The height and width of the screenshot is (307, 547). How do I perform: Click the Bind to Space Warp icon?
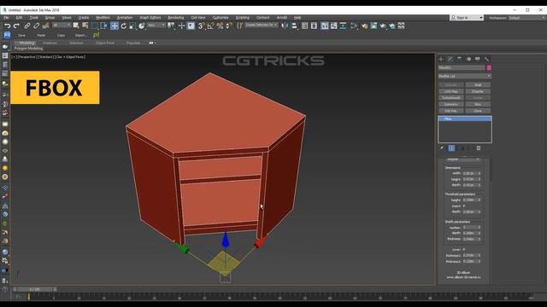pyautogui.click(x=45, y=26)
